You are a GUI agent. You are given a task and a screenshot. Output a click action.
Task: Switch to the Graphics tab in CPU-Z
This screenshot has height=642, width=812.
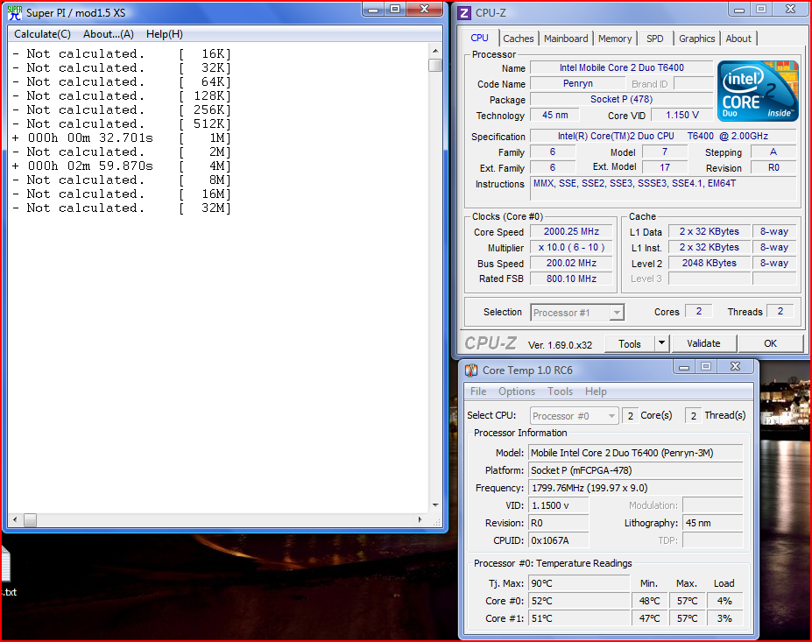697,39
